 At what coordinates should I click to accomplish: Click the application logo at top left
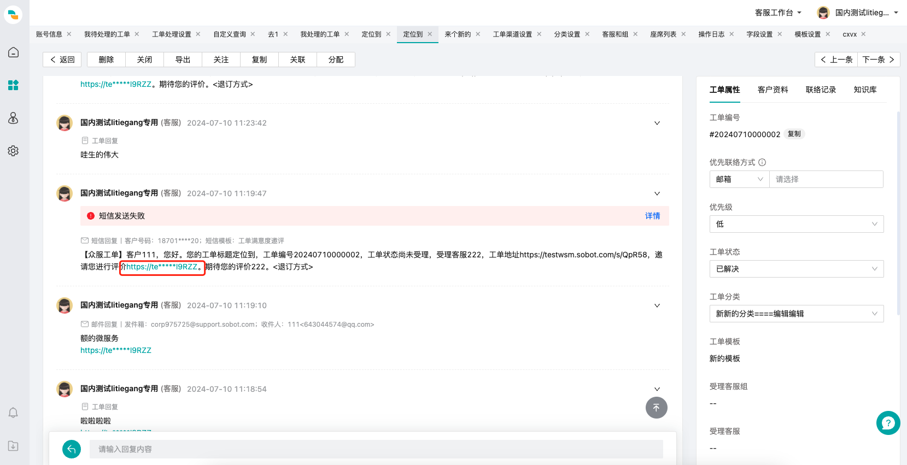coord(13,15)
